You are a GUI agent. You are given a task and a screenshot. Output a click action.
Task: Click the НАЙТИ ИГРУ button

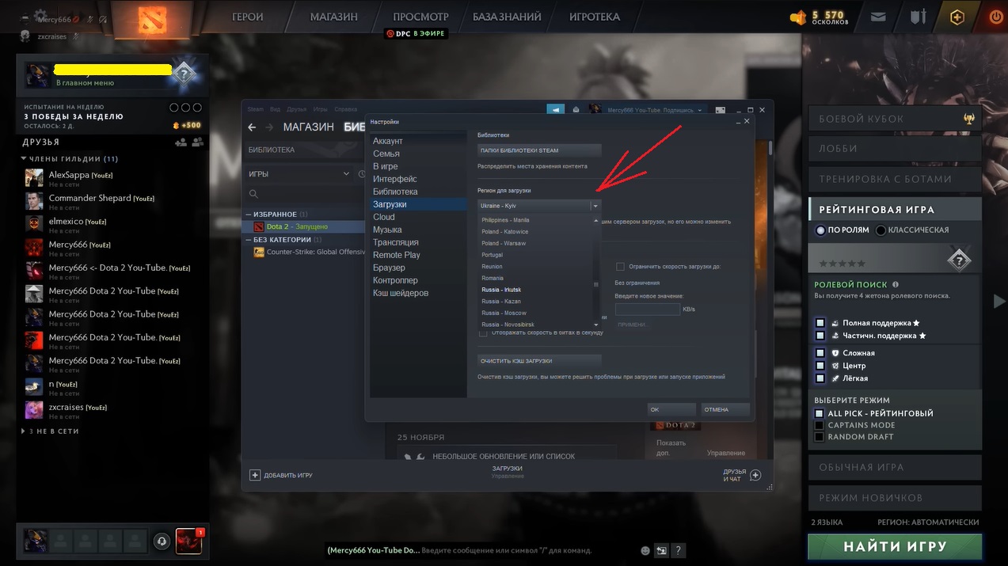pyautogui.click(x=895, y=546)
